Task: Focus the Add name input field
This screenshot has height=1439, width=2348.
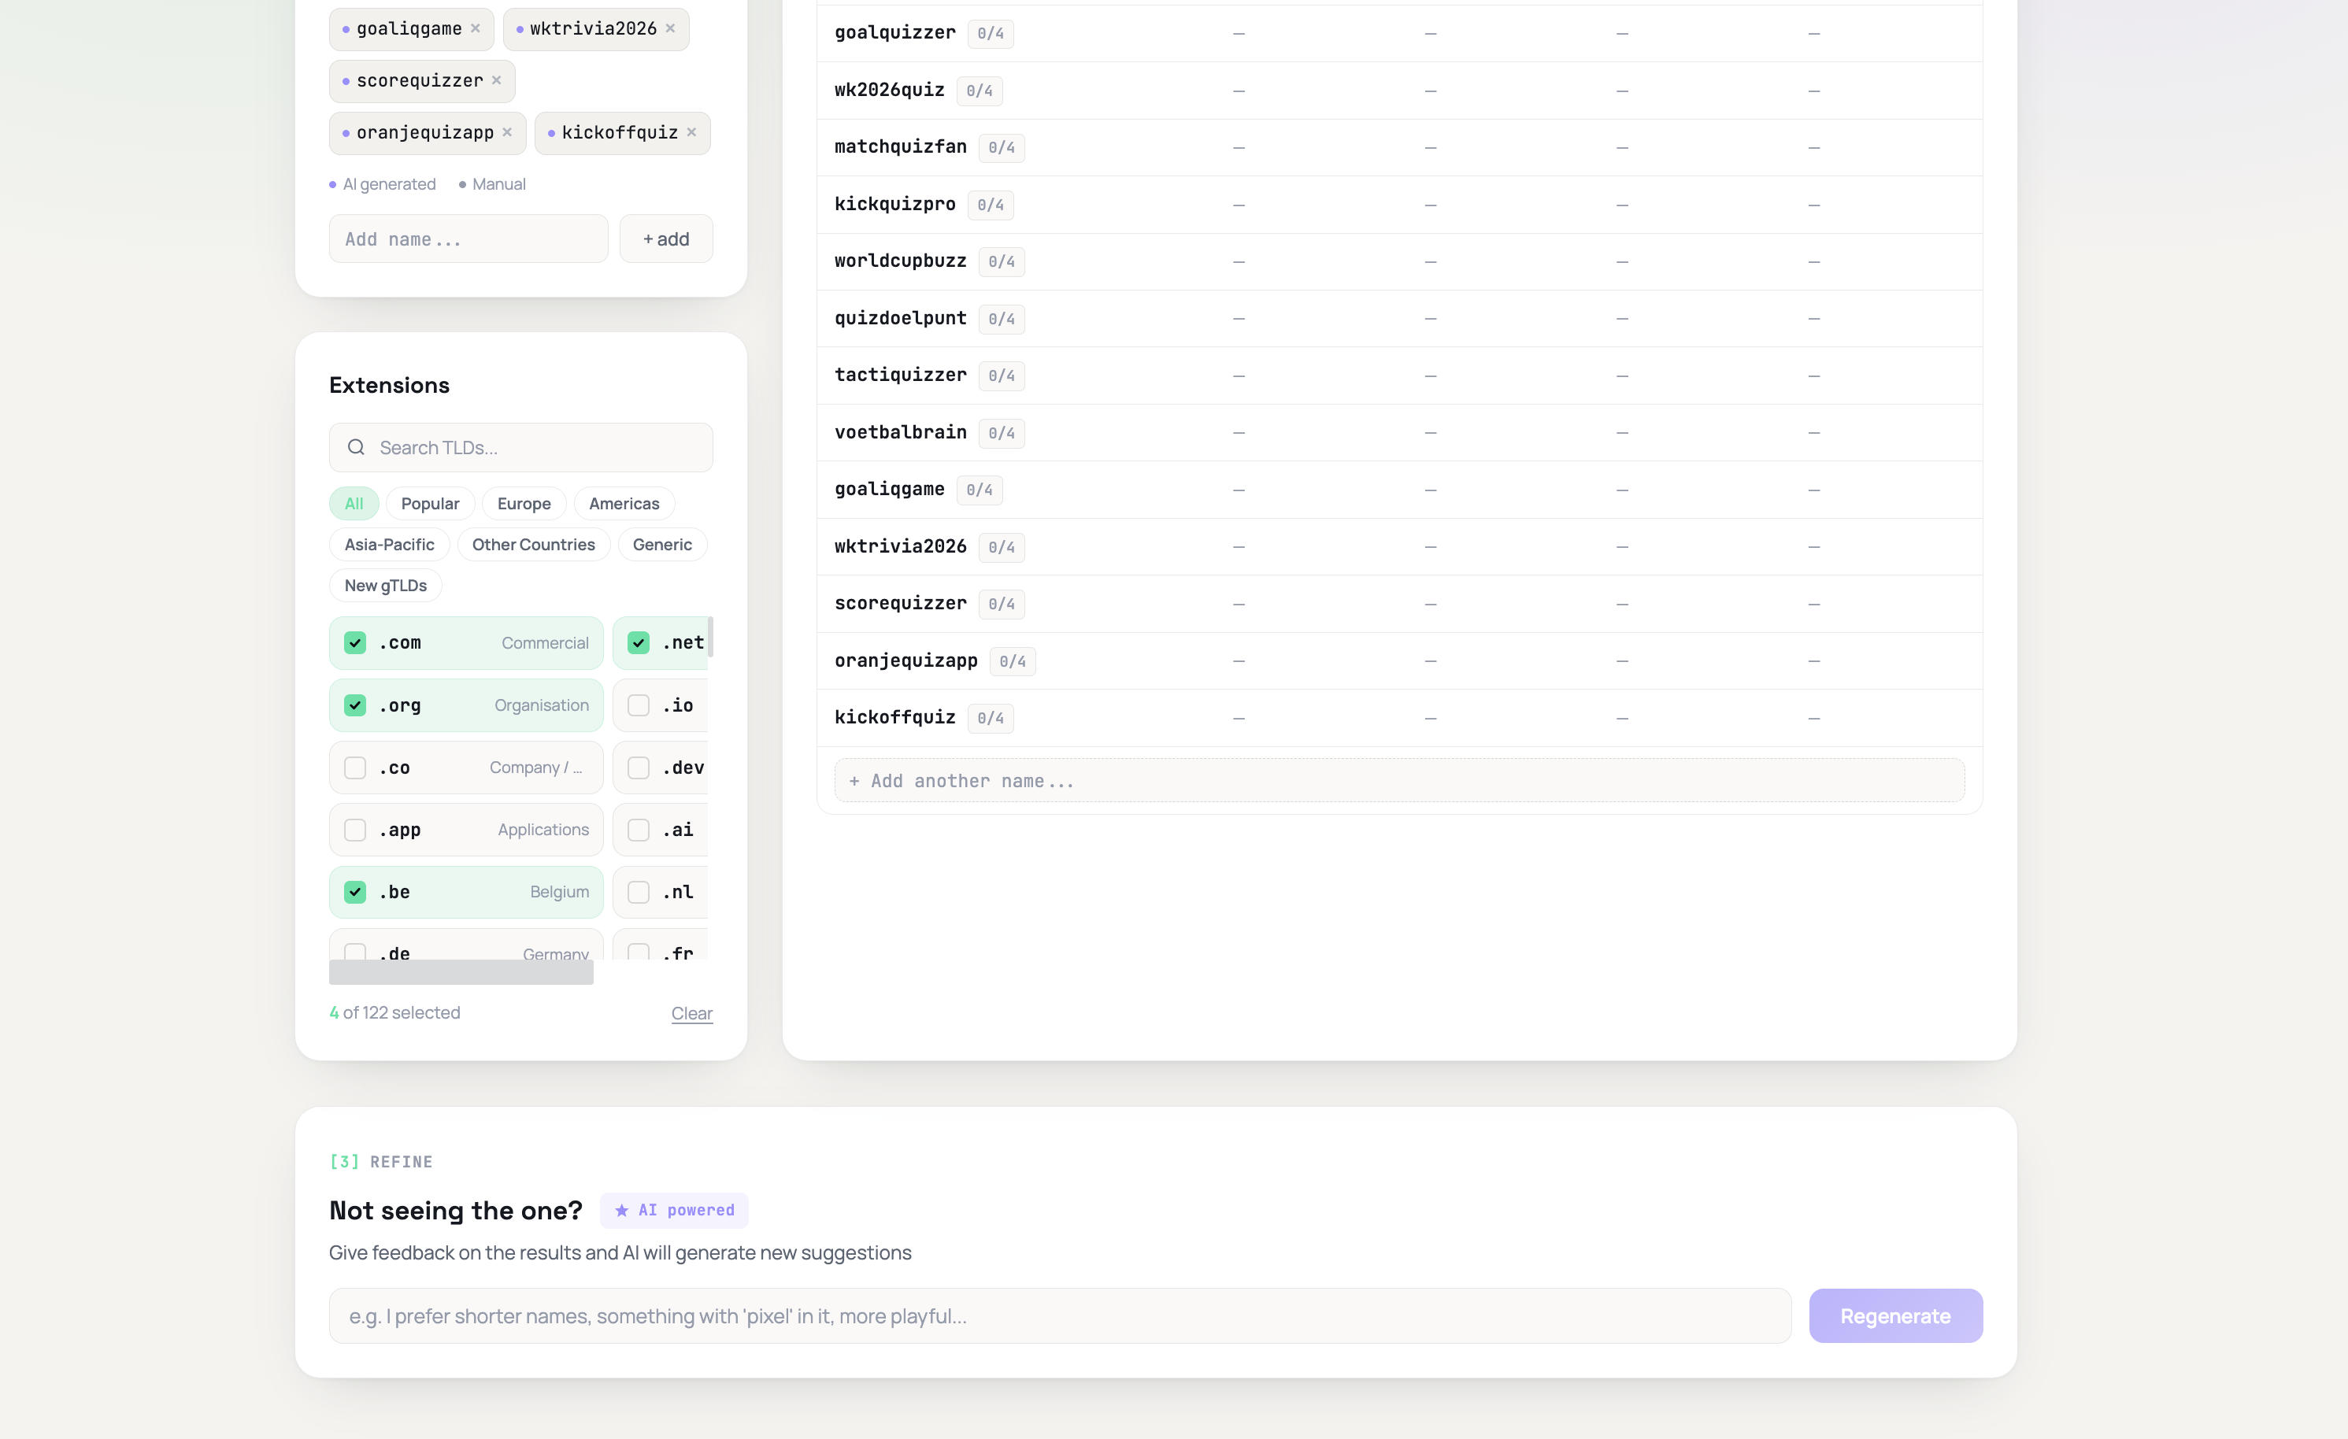Action: (x=468, y=239)
